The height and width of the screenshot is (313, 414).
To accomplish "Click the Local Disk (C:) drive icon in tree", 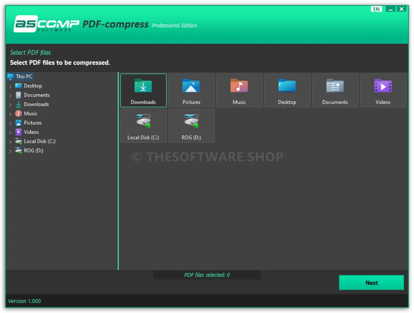I will 19,141.
